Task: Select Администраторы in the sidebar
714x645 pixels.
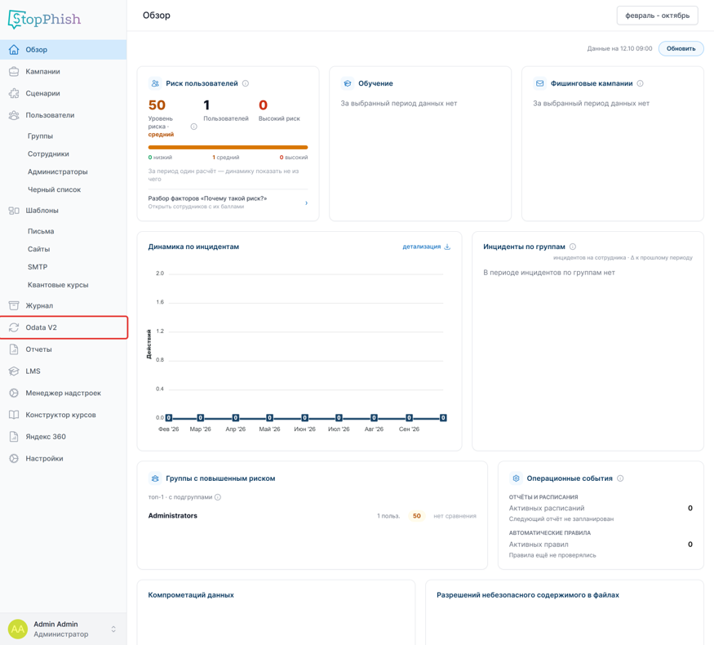Action: point(57,171)
